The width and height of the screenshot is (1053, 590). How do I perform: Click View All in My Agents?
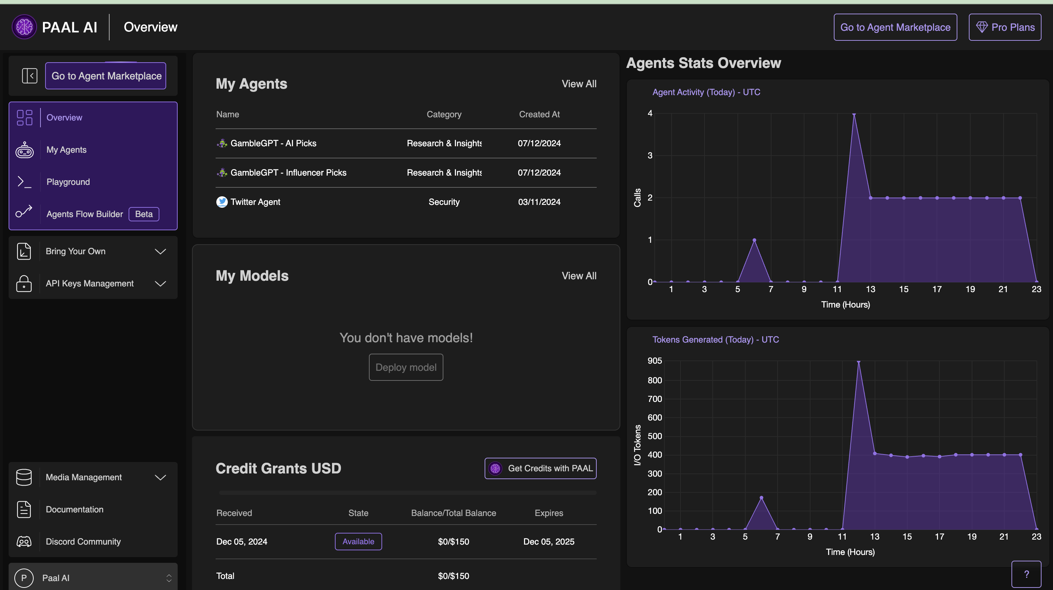pos(579,84)
